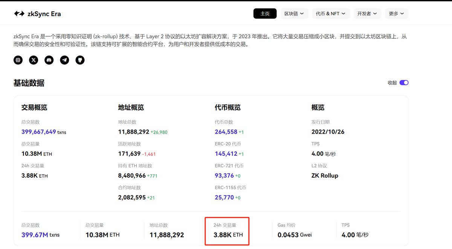Click the zkSync Era title text
This screenshot has height=249, width=452.
tap(44, 14)
